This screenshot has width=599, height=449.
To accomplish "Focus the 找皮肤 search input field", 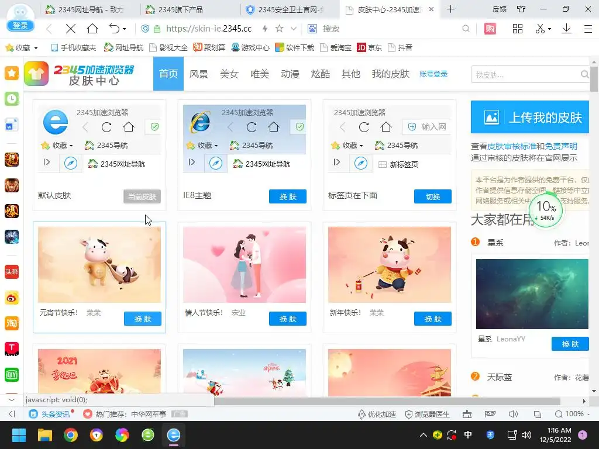I will coord(527,75).
